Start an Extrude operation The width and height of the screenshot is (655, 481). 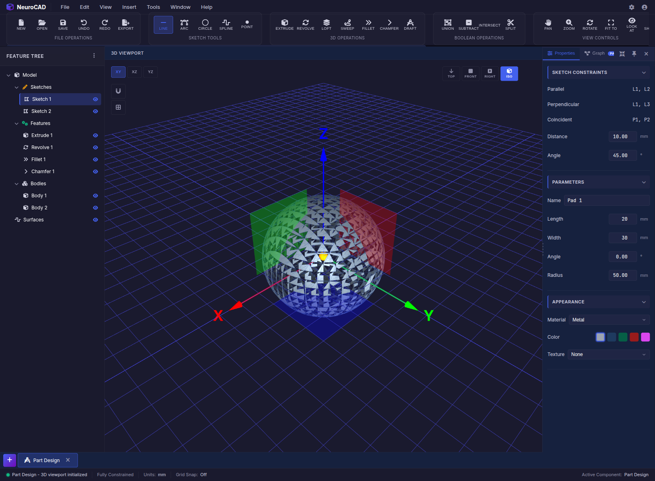click(285, 25)
